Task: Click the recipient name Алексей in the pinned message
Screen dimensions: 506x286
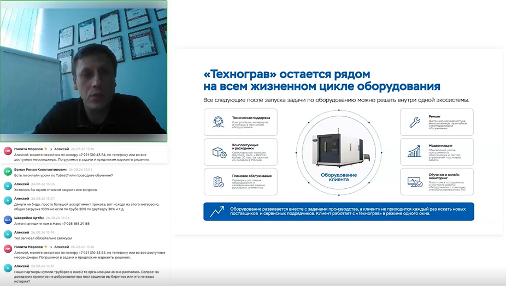Action: pos(62,149)
